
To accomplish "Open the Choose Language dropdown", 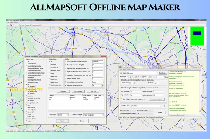I will (103, 115).
